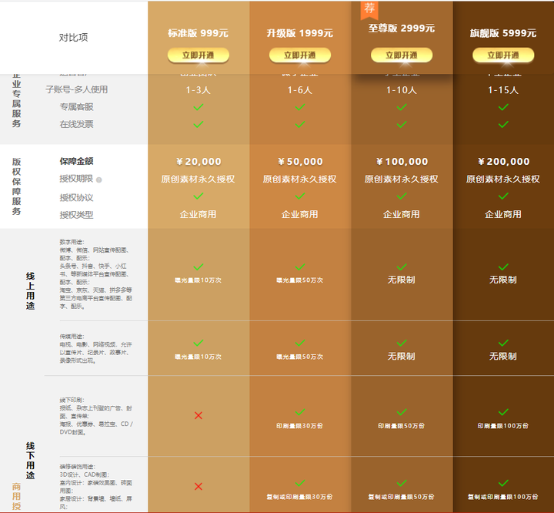Image resolution: width=554 pixels, height=513 pixels.
Task: Click the 复制或印刷量限100万份 text
Action: 503,497
